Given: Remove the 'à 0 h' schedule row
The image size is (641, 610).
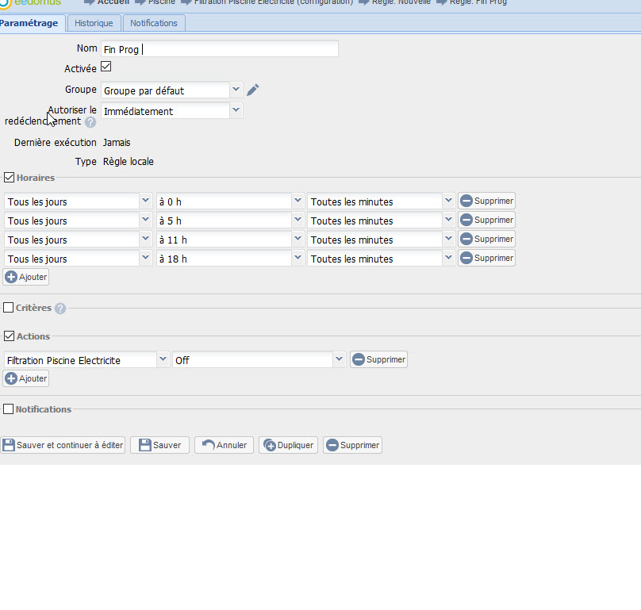Looking at the screenshot, I should click(486, 201).
